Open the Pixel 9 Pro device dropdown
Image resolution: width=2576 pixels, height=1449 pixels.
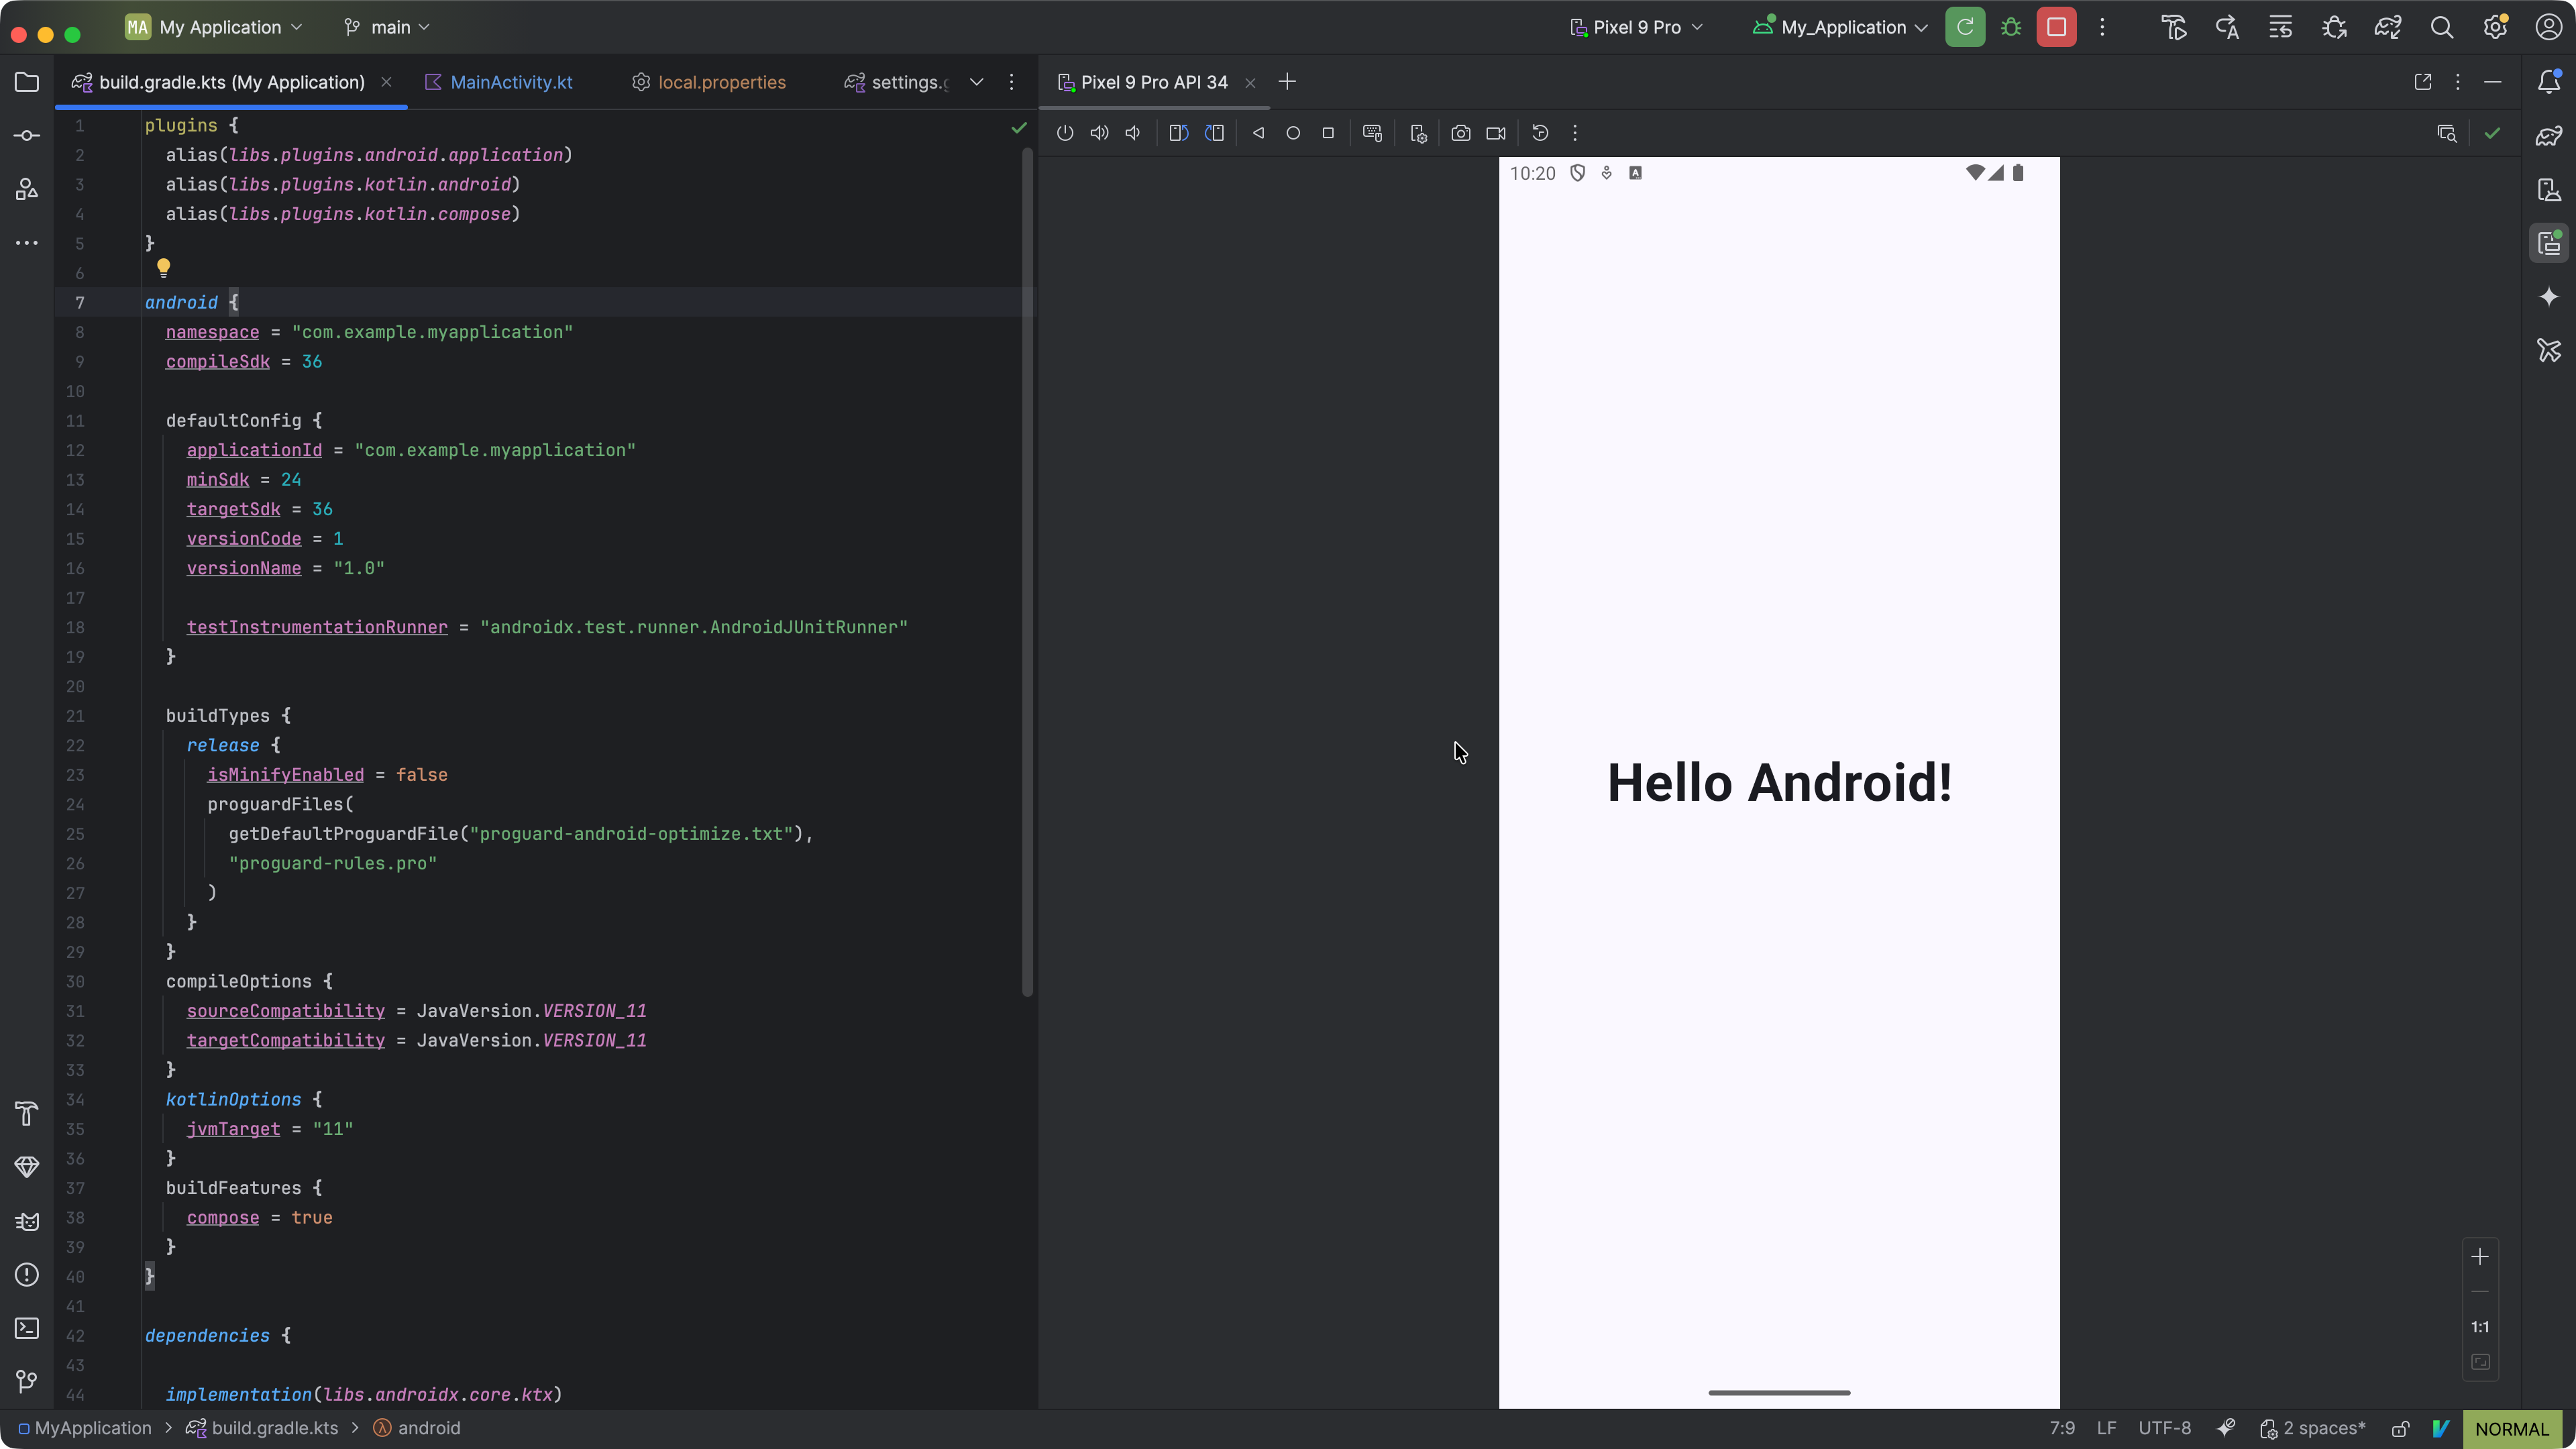1636,27
